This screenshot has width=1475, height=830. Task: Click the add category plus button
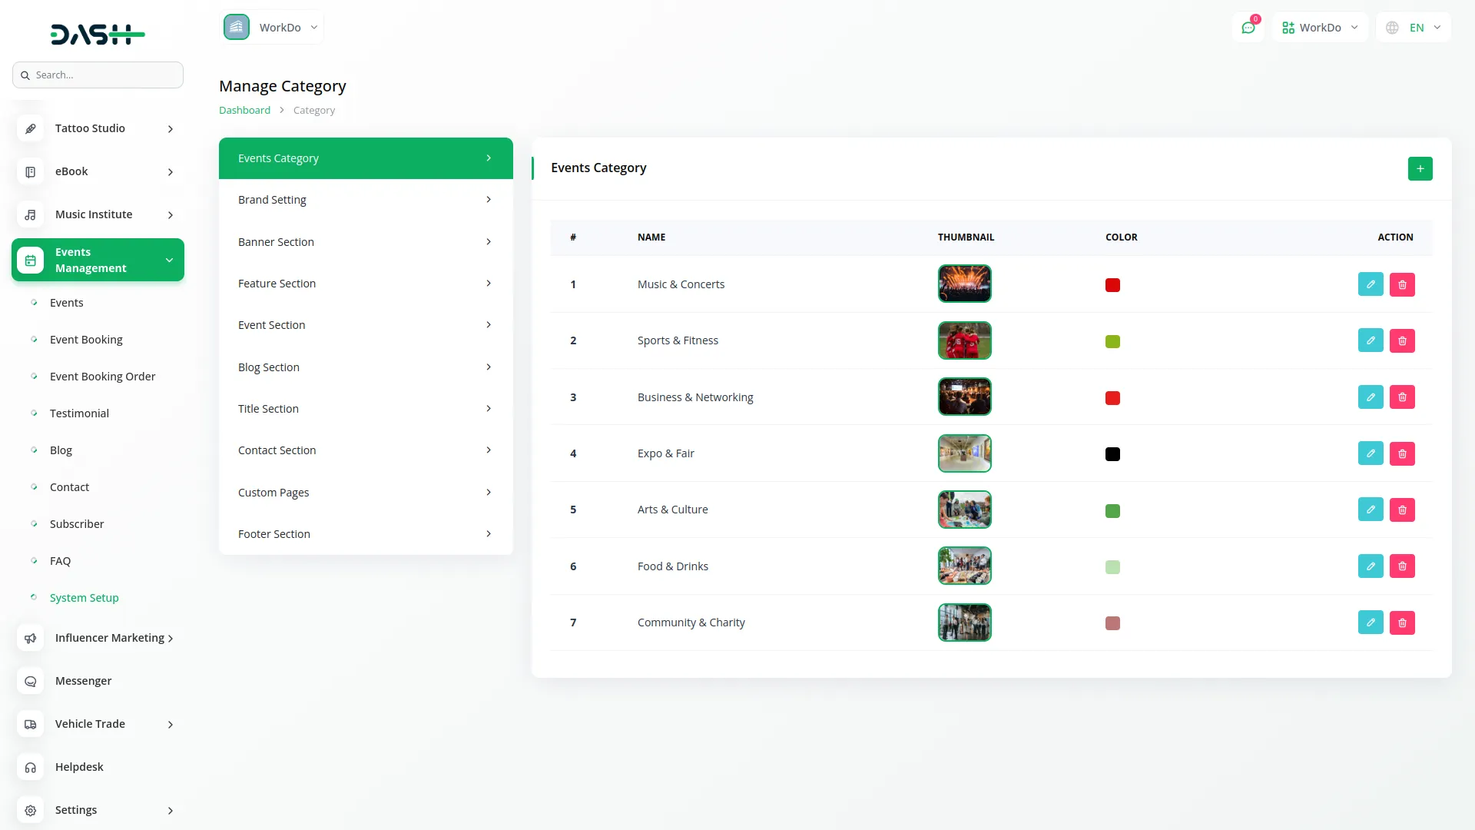coord(1420,168)
